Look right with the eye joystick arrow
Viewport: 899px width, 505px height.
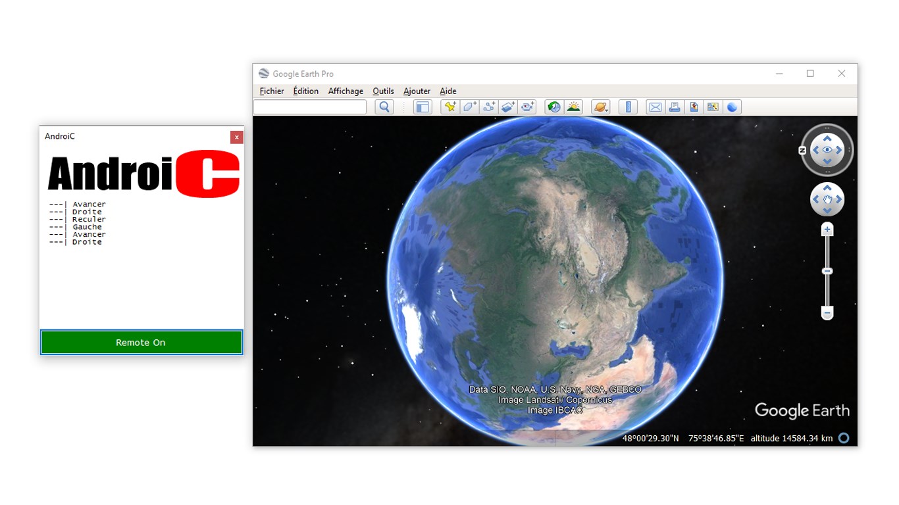click(839, 150)
